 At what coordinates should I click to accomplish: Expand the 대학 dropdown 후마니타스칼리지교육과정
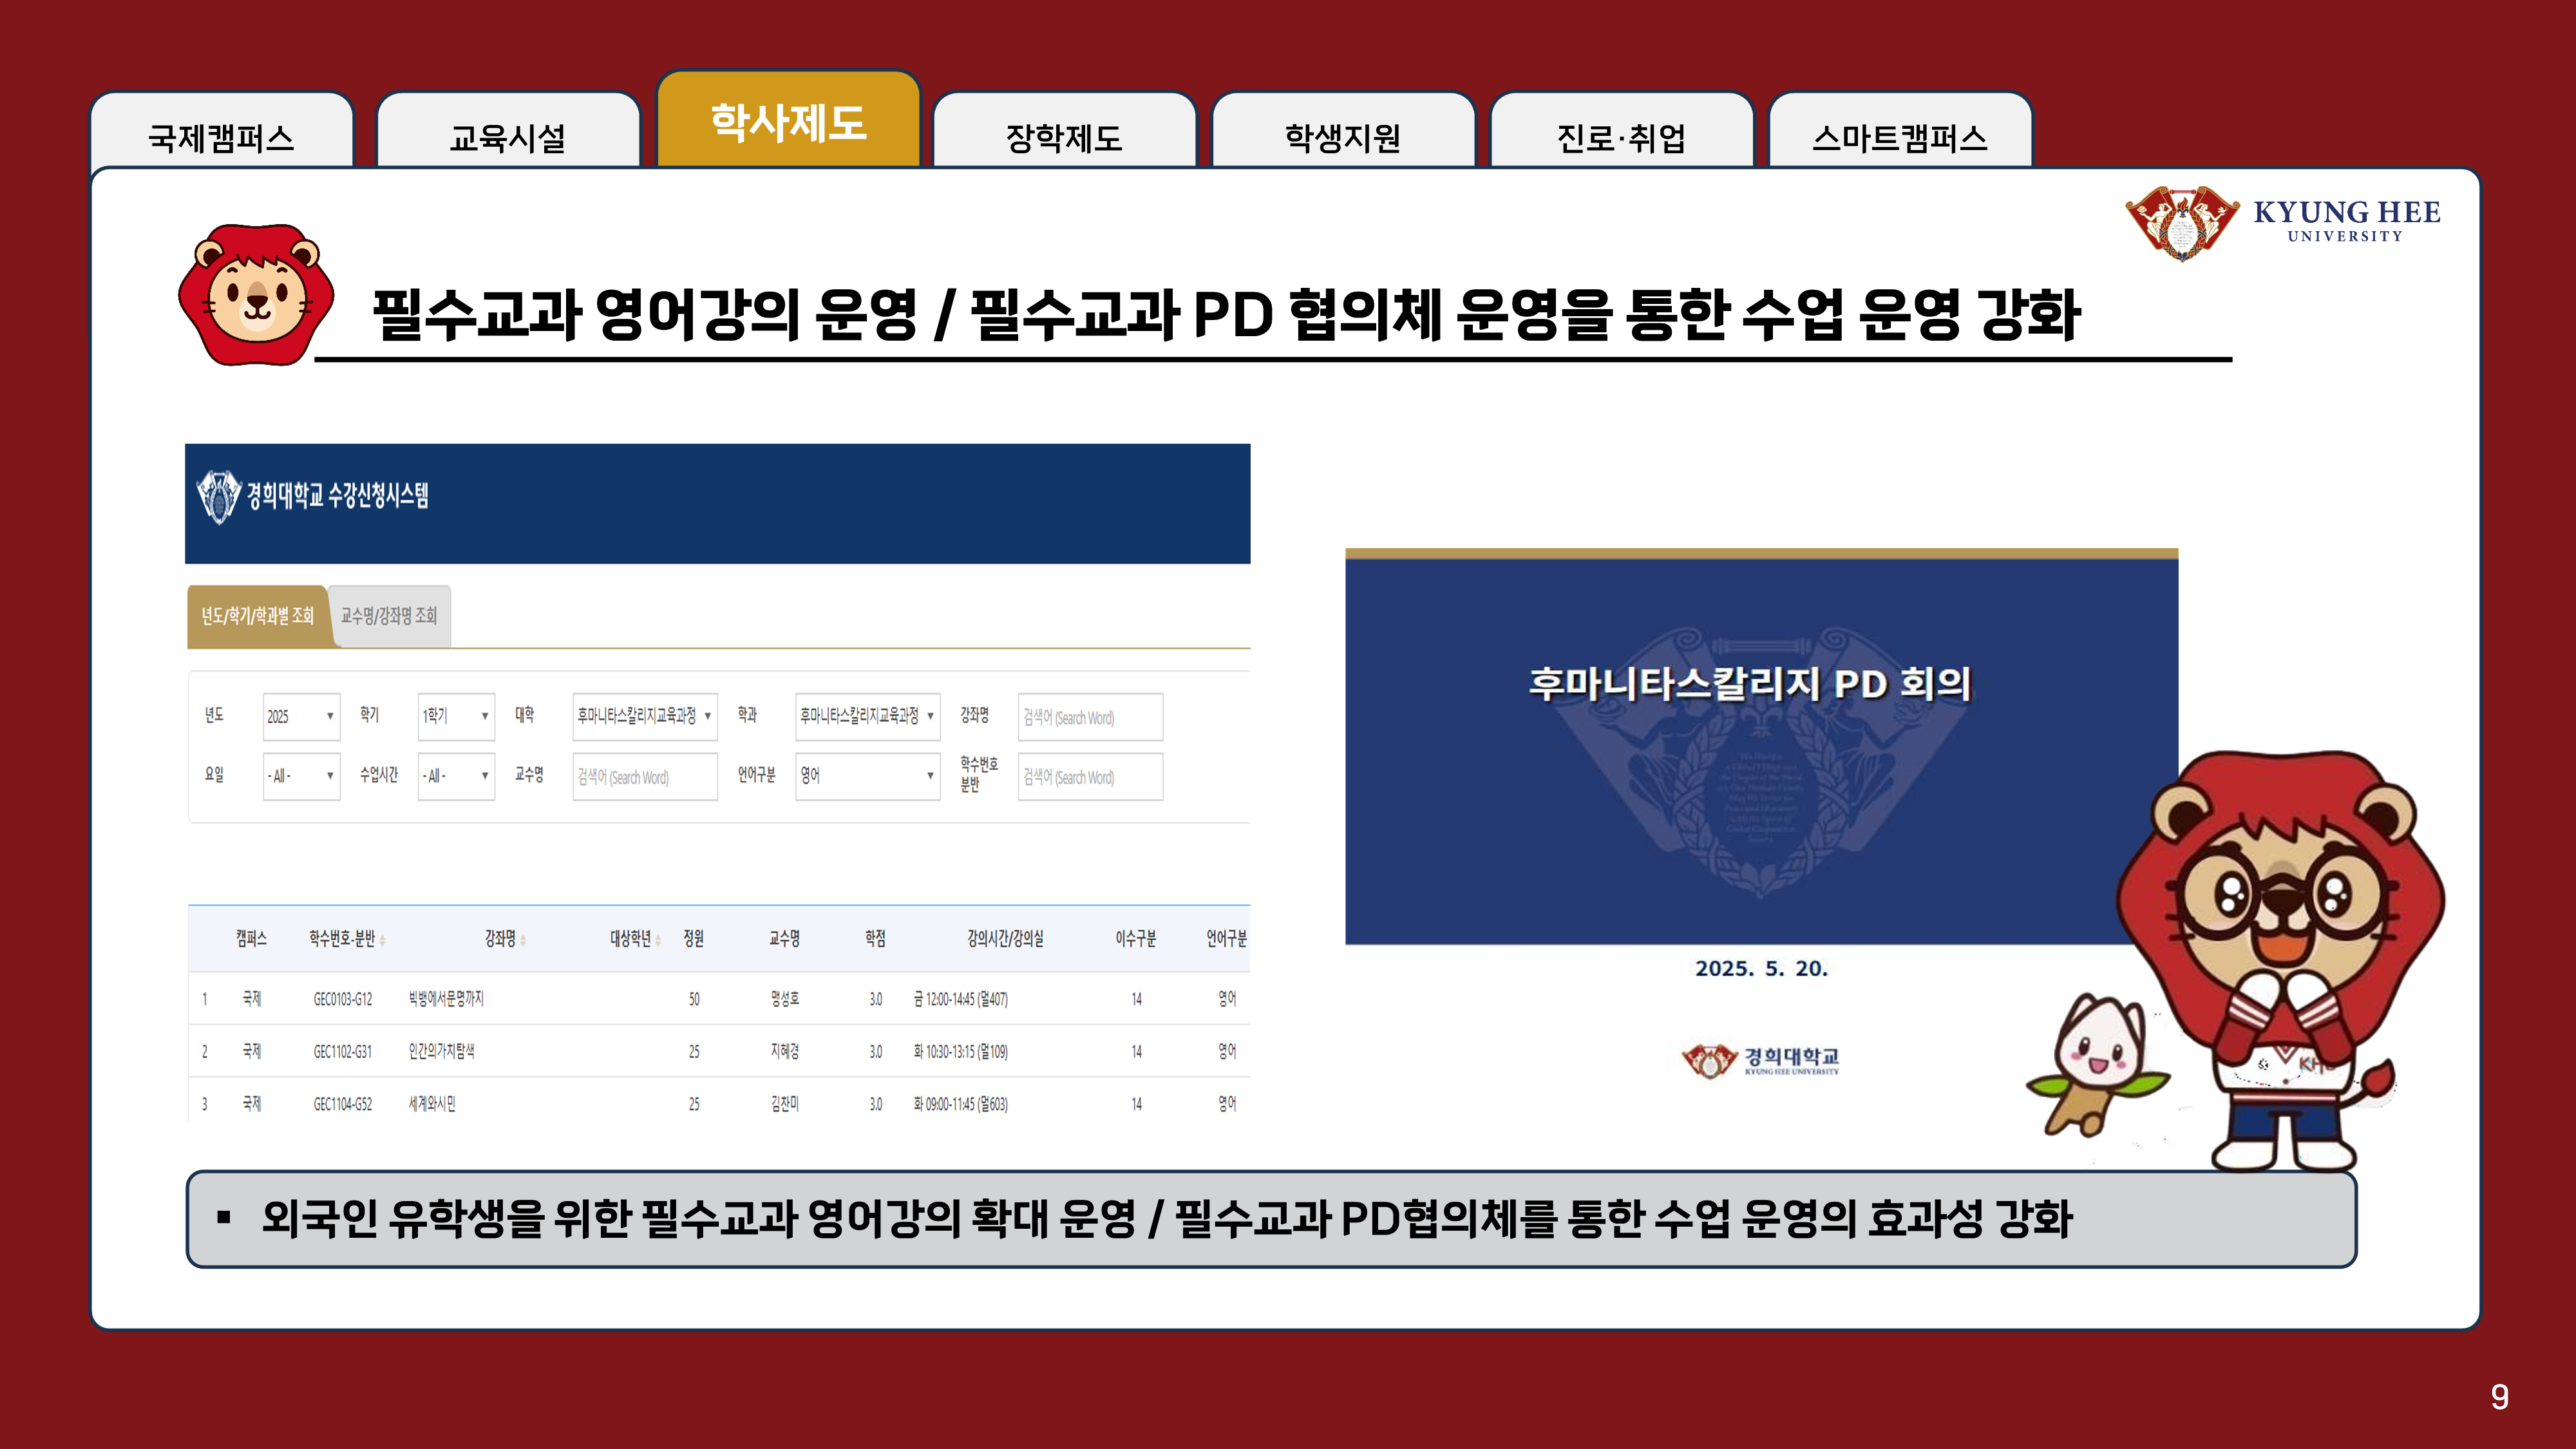click(x=644, y=716)
